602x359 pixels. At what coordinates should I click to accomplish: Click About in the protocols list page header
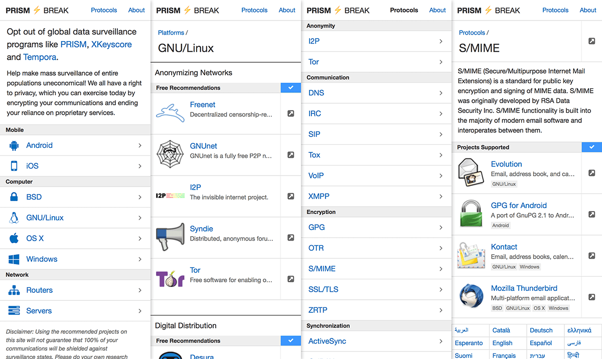tap(437, 10)
